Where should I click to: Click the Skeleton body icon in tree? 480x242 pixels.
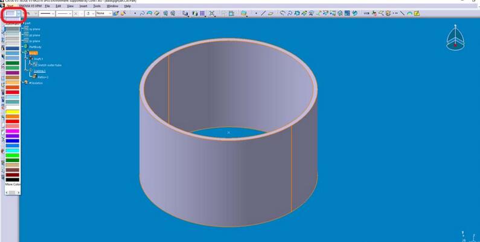click(x=26, y=82)
